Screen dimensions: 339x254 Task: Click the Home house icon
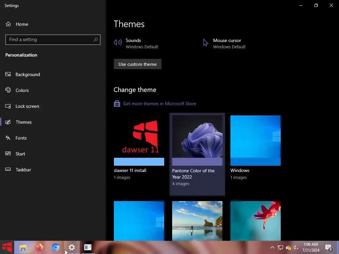point(8,24)
